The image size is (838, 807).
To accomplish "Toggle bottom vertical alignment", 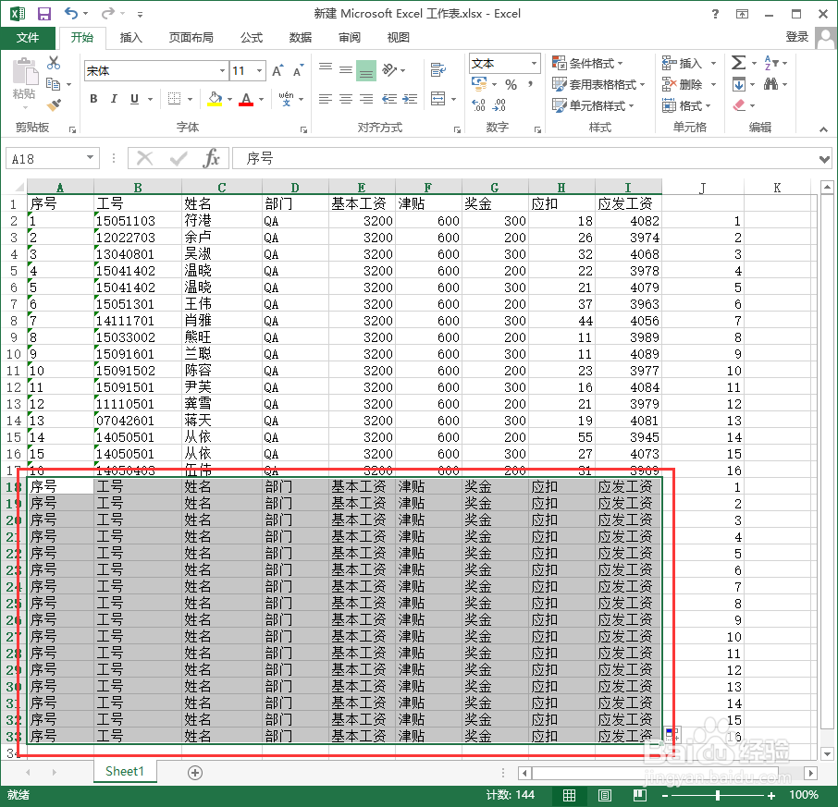I will coord(366,70).
